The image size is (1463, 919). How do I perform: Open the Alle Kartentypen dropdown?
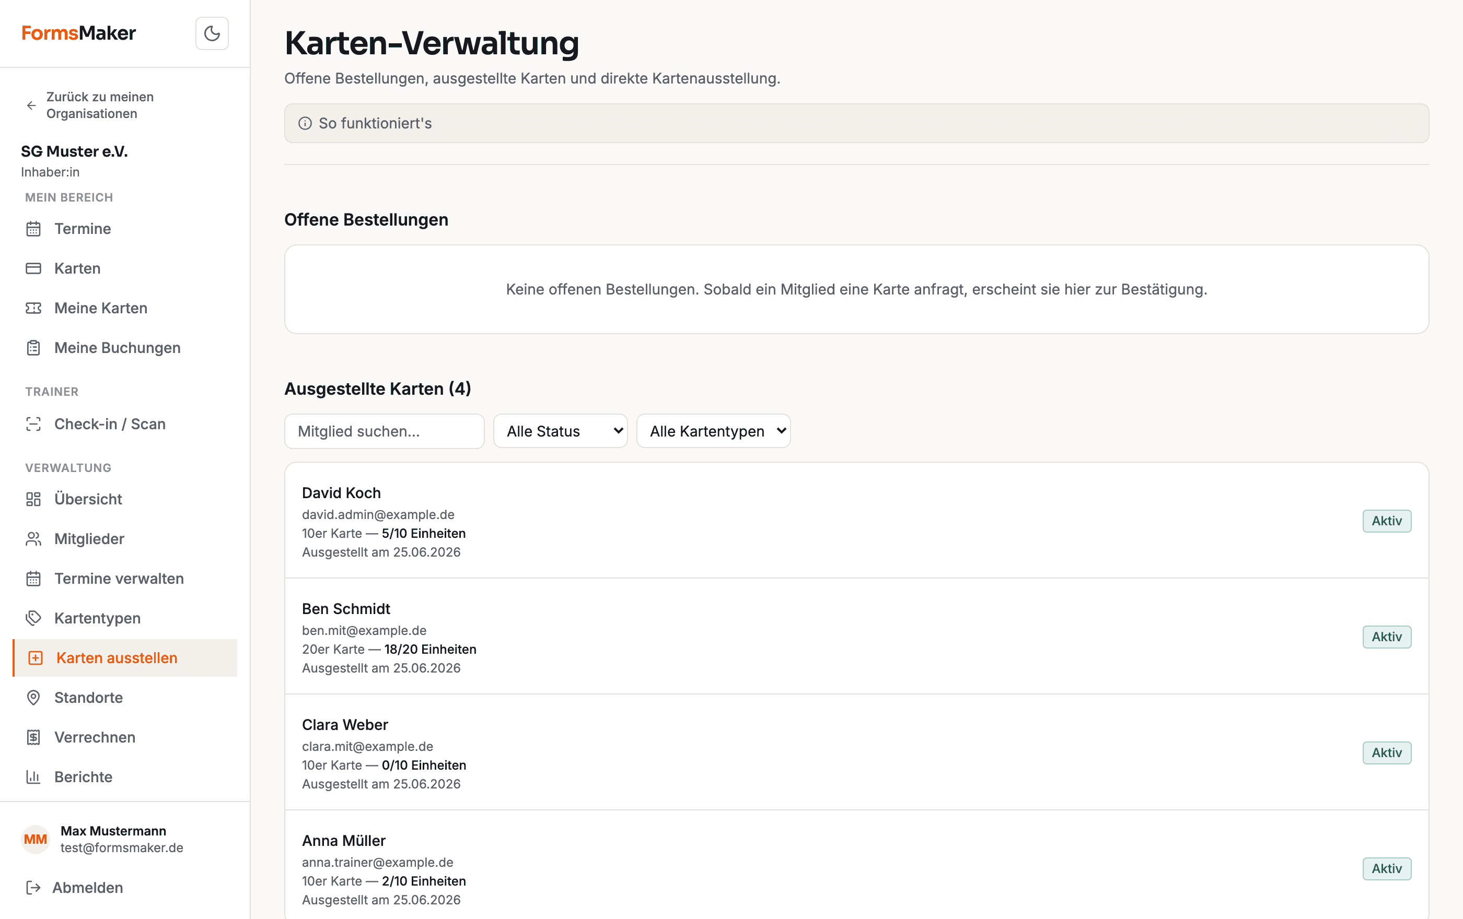coord(713,431)
